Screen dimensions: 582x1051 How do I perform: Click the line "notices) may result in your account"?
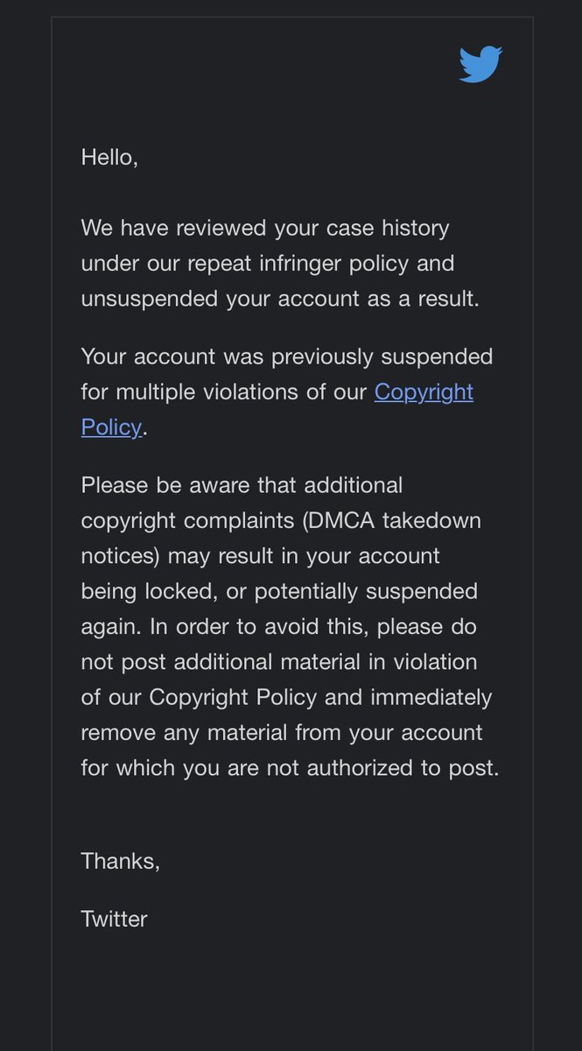(261, 556)
